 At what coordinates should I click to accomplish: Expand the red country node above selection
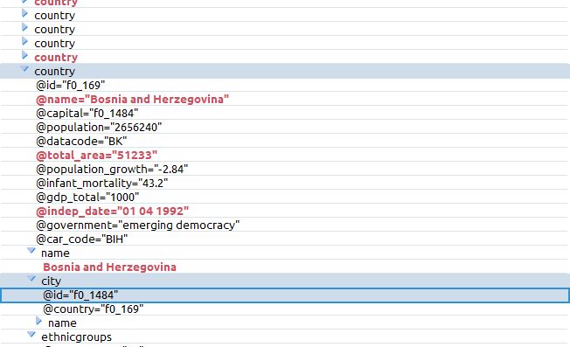coord(24,55)
